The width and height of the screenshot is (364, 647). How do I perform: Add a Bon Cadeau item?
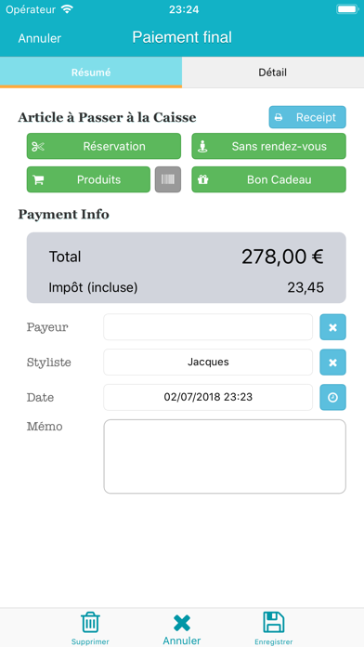click(x=268, y=179)
